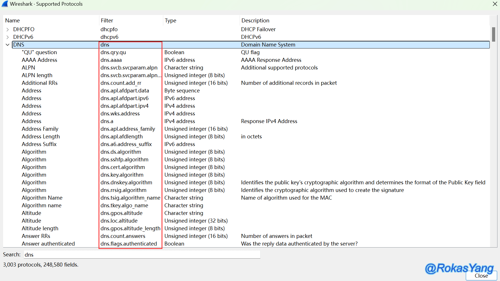
Task: Close the Supported Protocols window
Action: click(495, 4)
